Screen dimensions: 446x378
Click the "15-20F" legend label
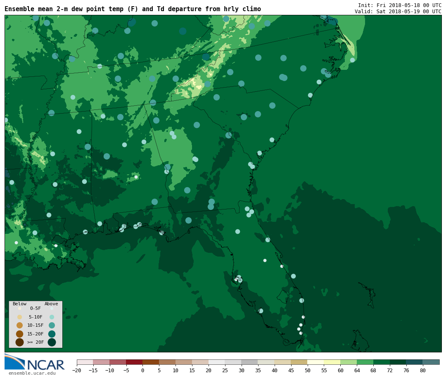[36, 334]
